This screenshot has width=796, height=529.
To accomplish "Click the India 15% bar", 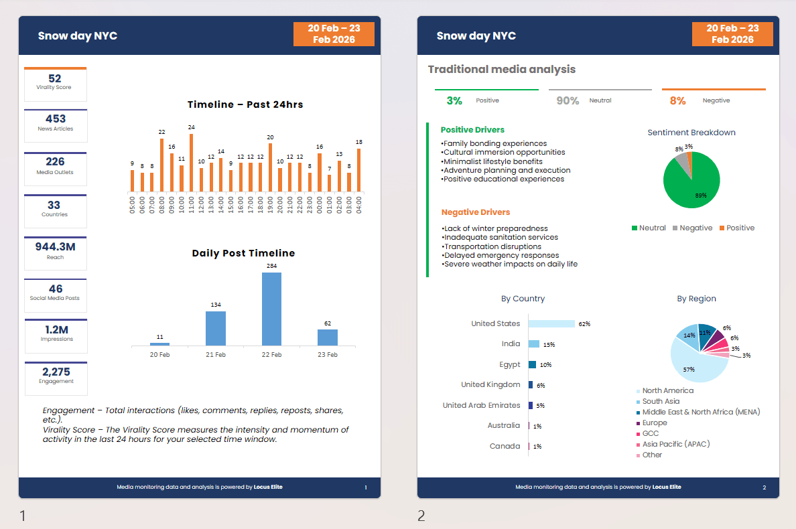I will tap(534, 344).
